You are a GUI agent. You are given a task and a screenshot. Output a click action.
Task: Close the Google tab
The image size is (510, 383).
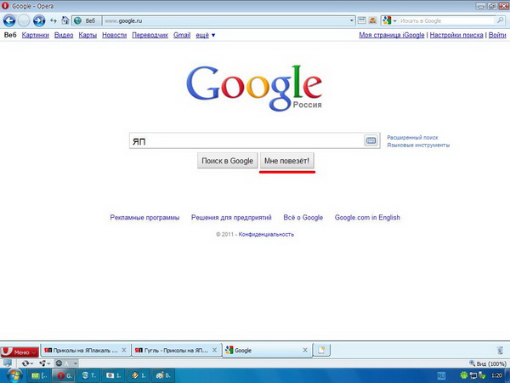click(x=305, y=350)
